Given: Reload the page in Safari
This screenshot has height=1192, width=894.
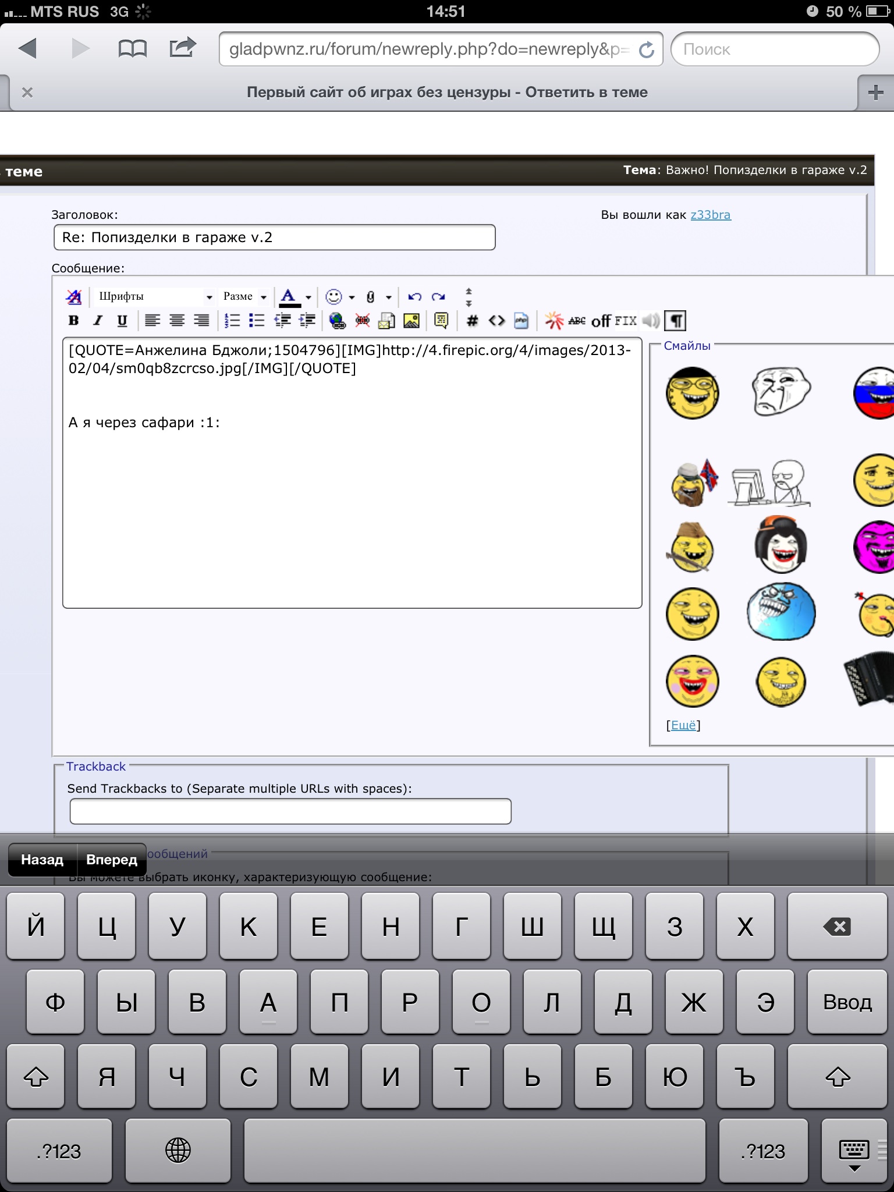Looking at the screenshot, I should [647, 50].
